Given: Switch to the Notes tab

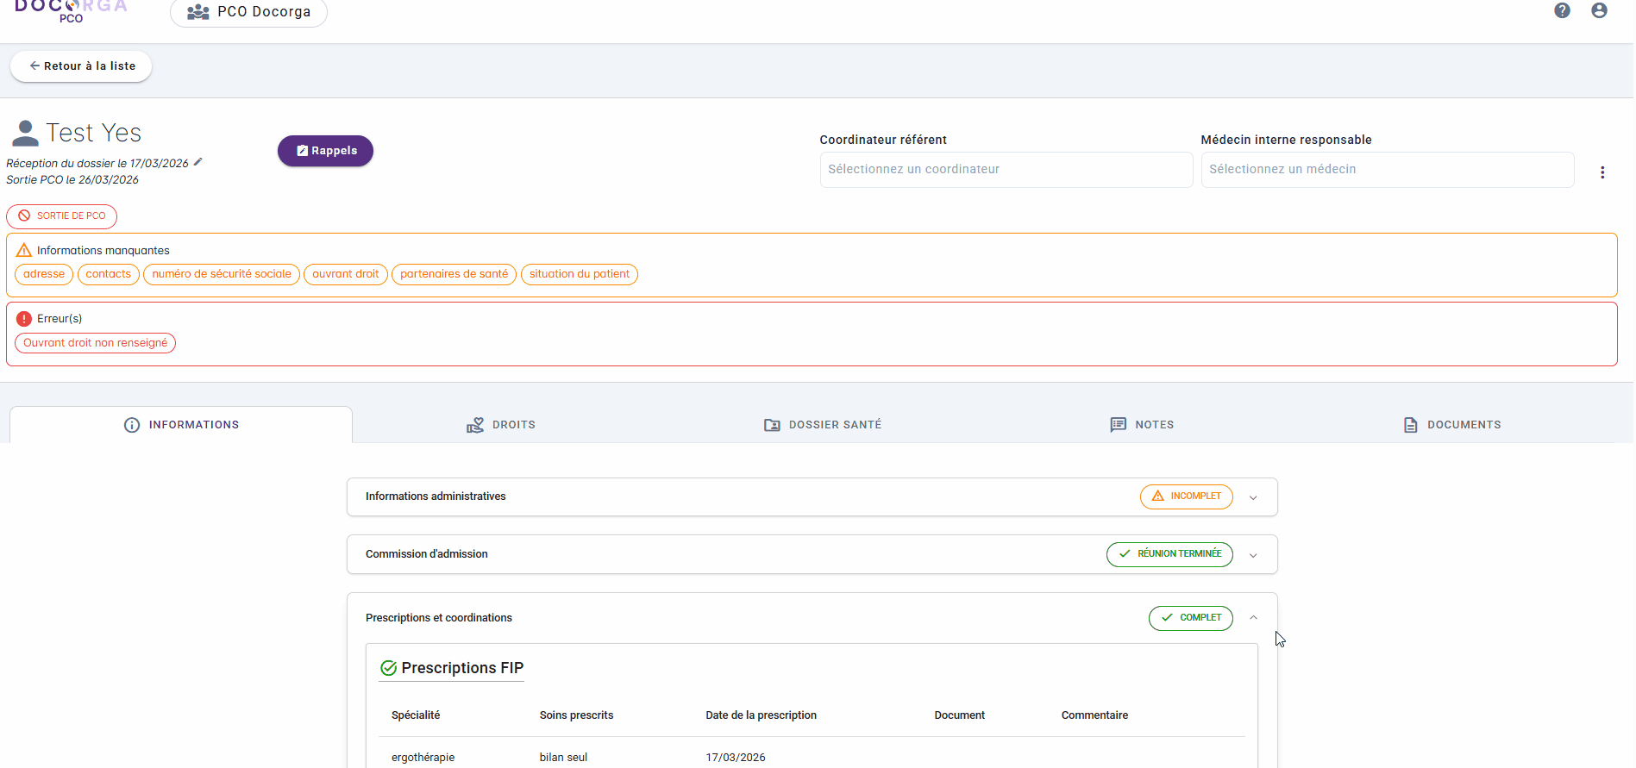Looking at the screenshot, I should pyautogui.click(x=1142, y=425).
